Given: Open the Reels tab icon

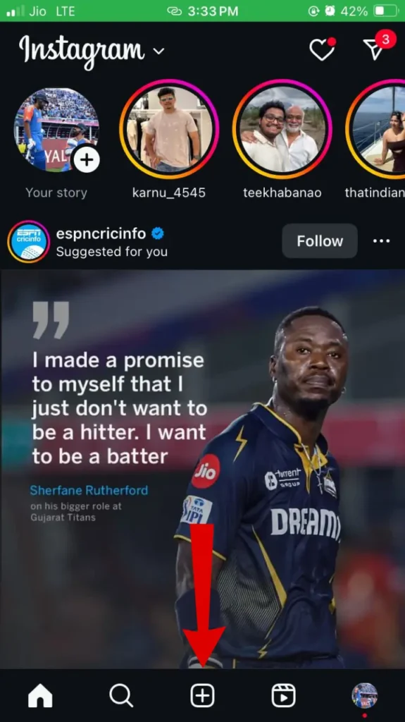Looking at the screenshot, I should pos(283,695).
